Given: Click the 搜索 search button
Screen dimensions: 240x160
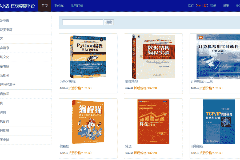Looking at the screenshot, I should (109, 22).
